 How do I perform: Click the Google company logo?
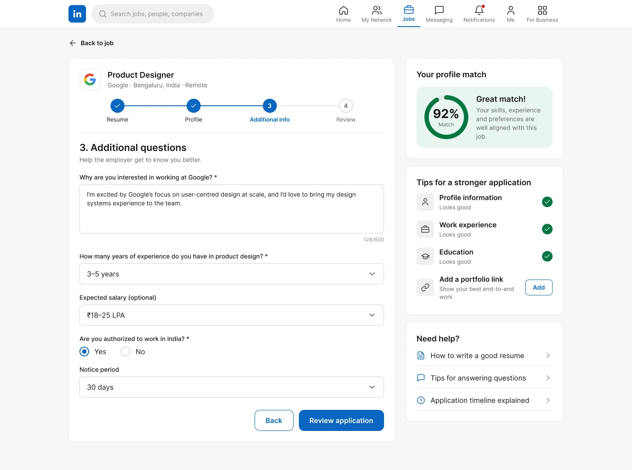(x=90, y=79)
